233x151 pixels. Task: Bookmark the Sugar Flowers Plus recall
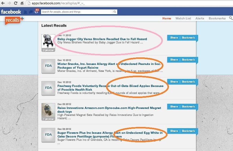[x=188, y=131]
